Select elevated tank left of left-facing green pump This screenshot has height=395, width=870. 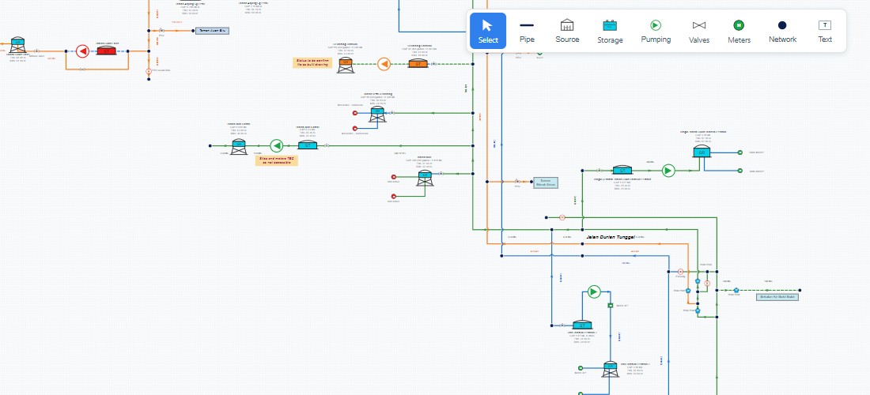click(x=239, y=146)
